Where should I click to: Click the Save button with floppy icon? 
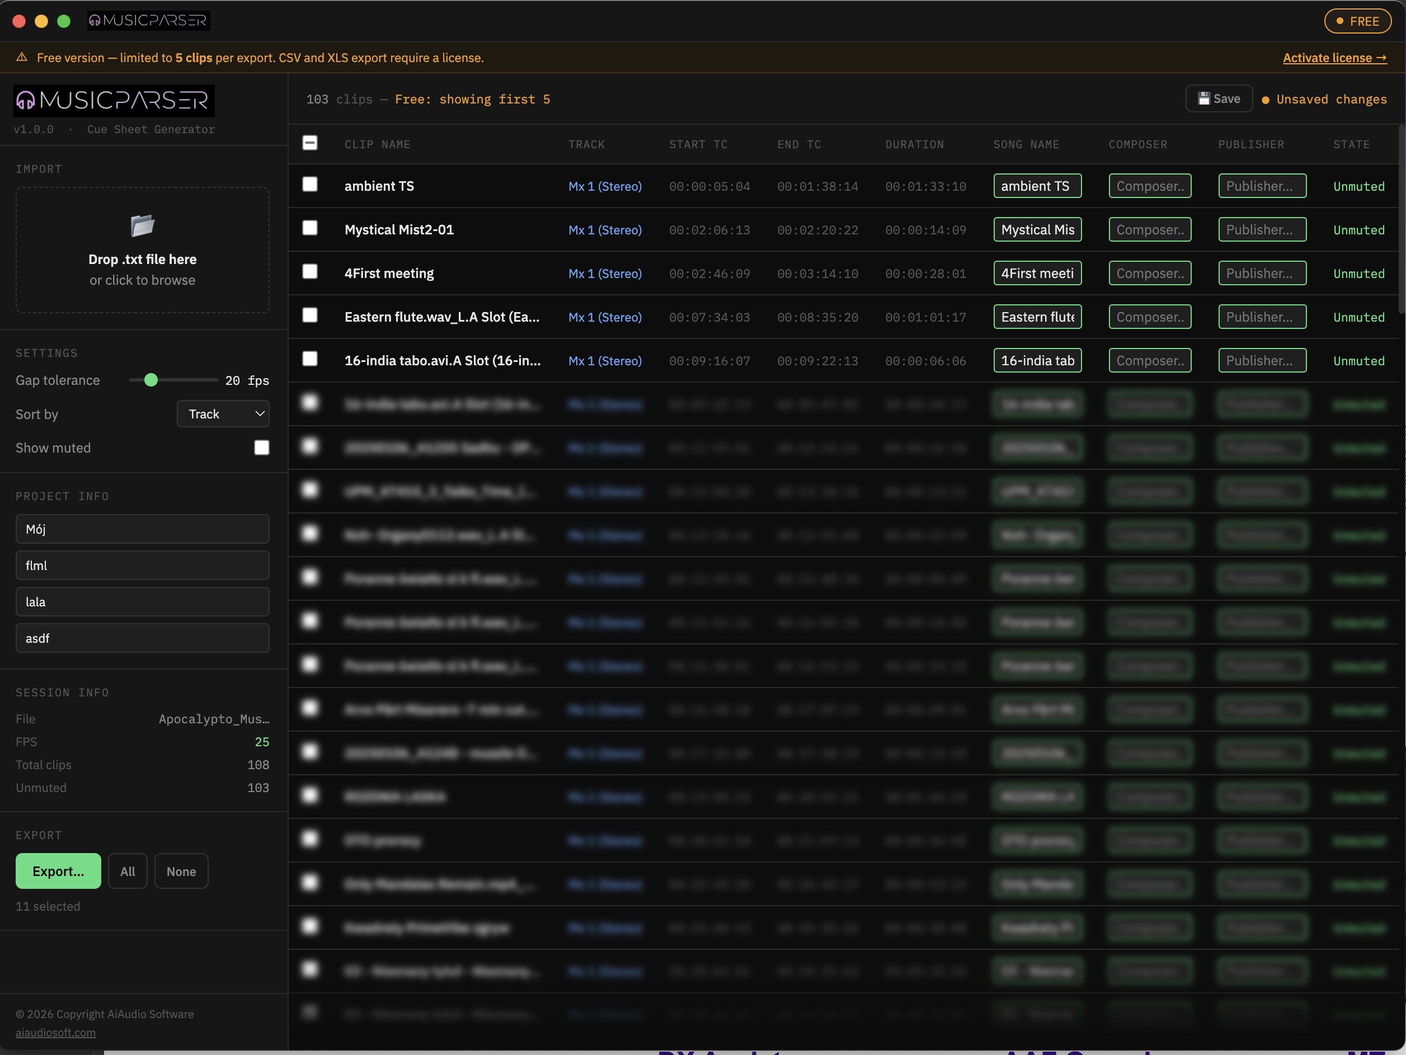(x=1219, y=98)
